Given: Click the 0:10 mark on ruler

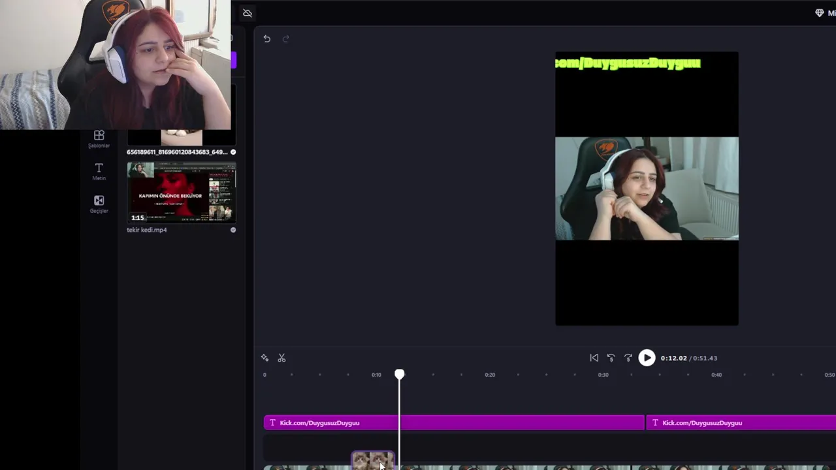Looking at the screenshot, I should click(376, 375).
